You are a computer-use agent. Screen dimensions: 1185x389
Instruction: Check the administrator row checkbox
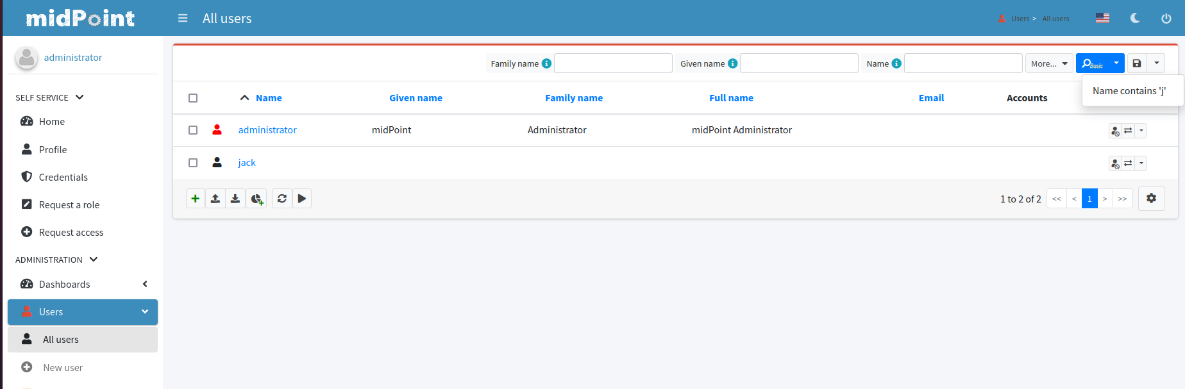(x=193, y=130)
